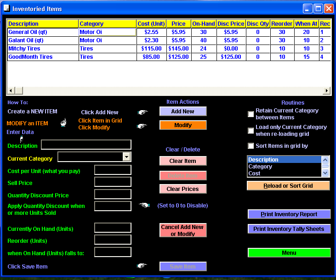Focus the when On Hand falls to field
Screen dimensions: 336x280
point(113,252)
